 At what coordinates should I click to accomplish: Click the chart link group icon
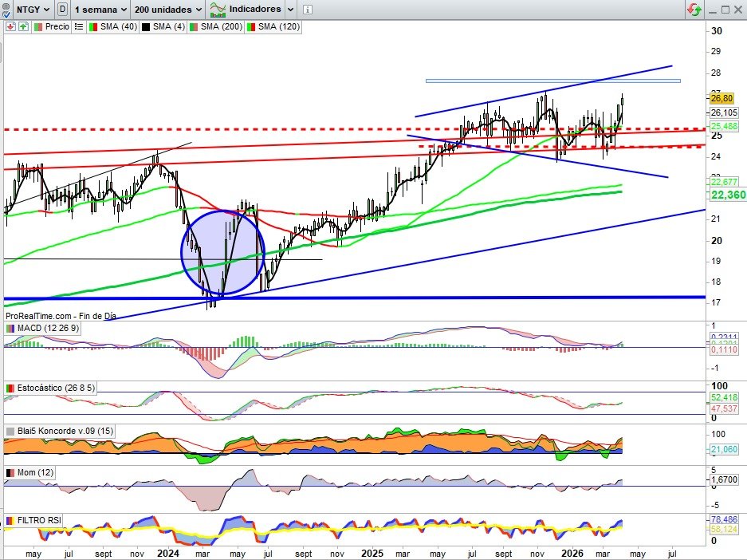tap(6, 10)
